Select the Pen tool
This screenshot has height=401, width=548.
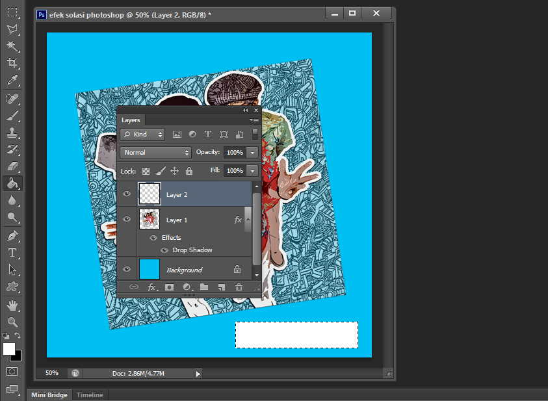point(12,236)
